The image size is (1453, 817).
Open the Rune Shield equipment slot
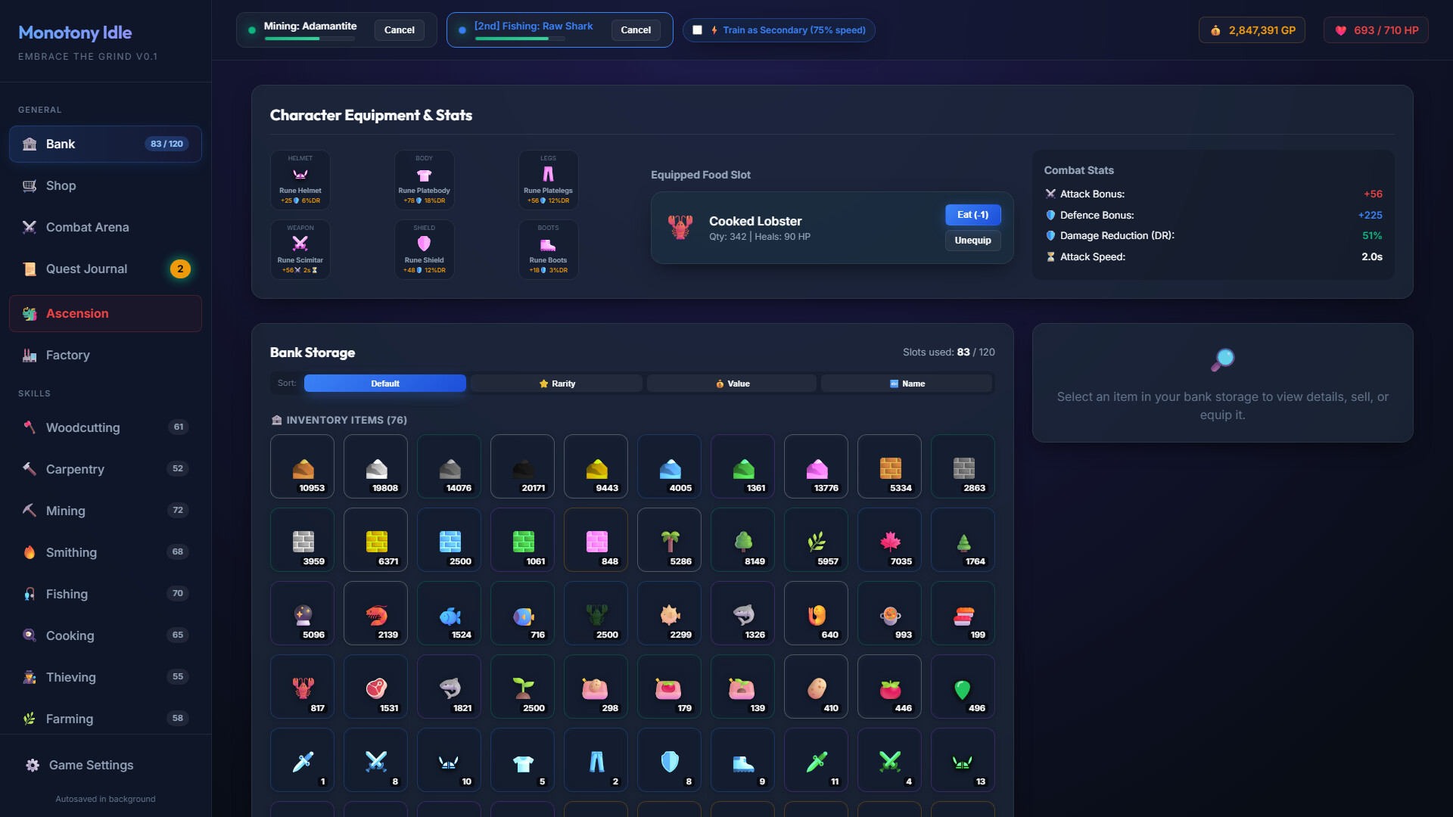pos(425,250)
